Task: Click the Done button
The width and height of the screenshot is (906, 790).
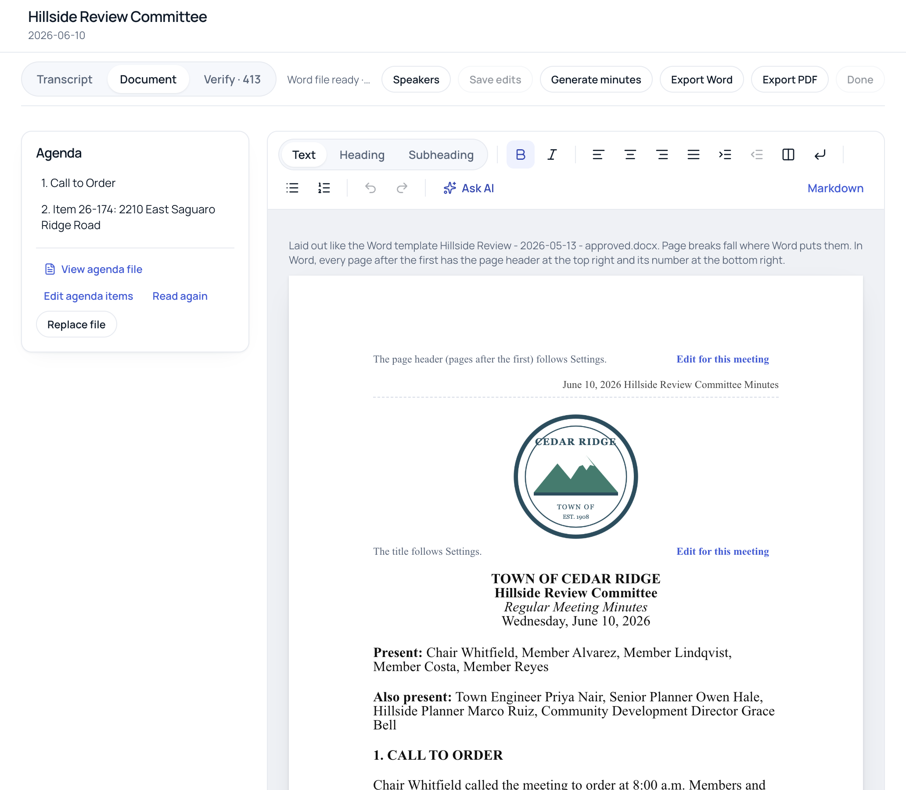Action: 860,80
